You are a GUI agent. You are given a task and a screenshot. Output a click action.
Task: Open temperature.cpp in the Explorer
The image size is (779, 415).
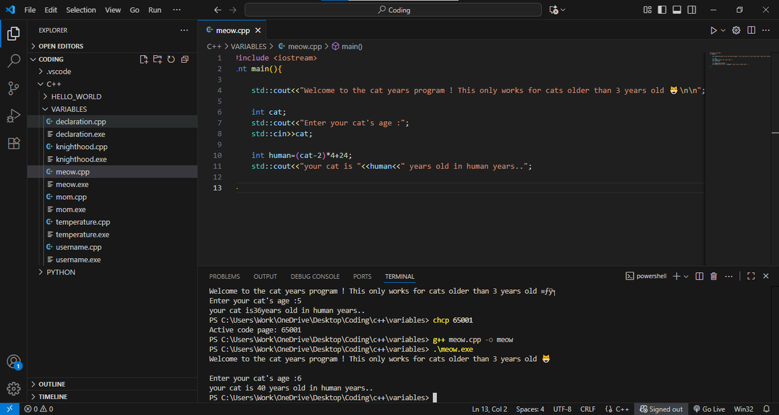83,222
